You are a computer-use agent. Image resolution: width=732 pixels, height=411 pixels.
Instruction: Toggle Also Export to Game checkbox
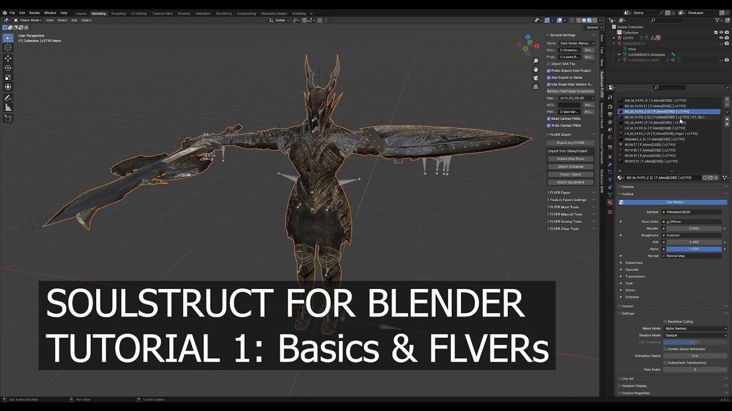548,78
